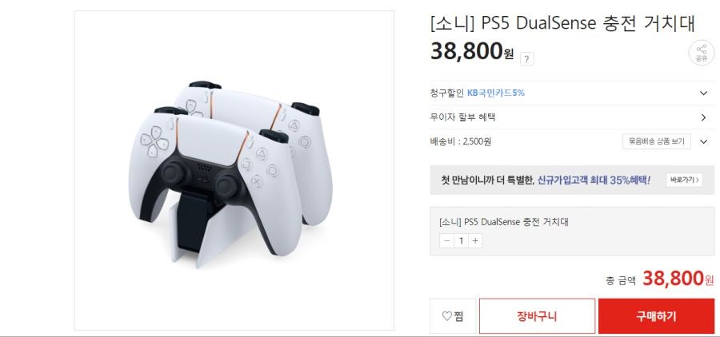
Task: Click the red 구매하기 buy button
Action: [x=656, y=316]
